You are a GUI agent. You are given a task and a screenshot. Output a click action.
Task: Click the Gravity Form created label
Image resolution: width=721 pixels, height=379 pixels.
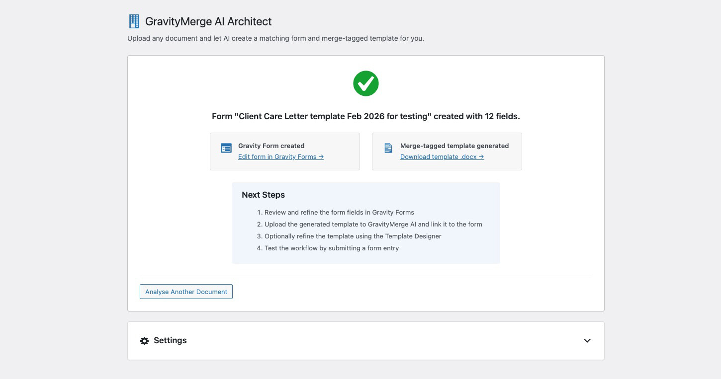pyautogui.click(x=271, y=146)
